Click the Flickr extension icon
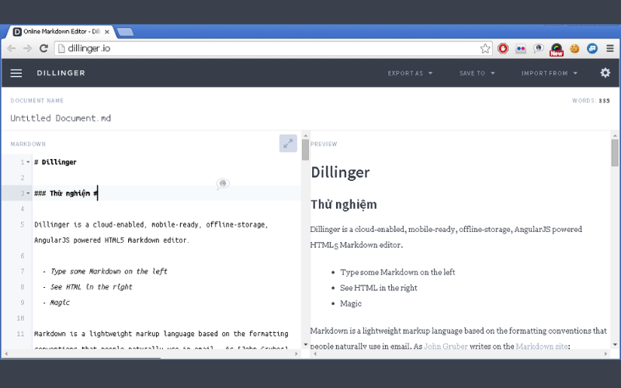The image size is (621, 388). point(521,48)
